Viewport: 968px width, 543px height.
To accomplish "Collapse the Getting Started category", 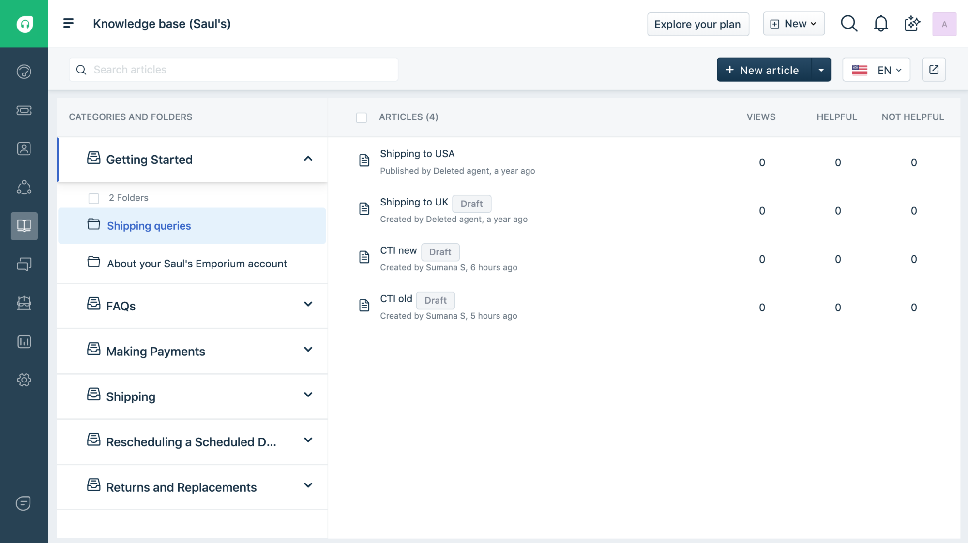I will tap(308, 159).
